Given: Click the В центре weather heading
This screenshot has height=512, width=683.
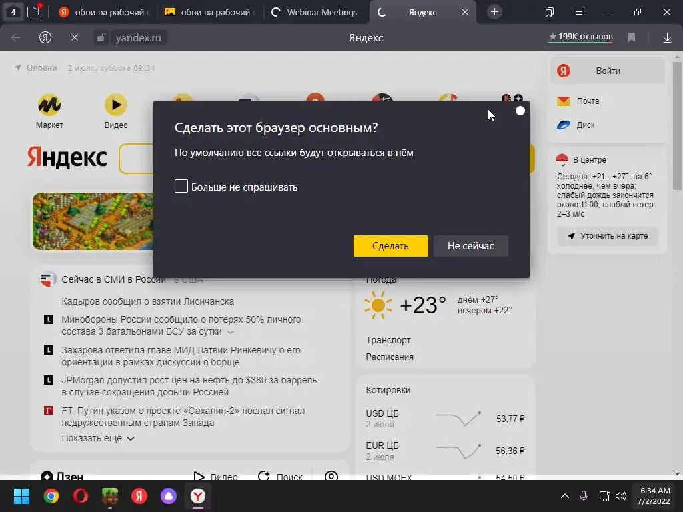Looking at the screenshot, I should (x=590, y=160).
